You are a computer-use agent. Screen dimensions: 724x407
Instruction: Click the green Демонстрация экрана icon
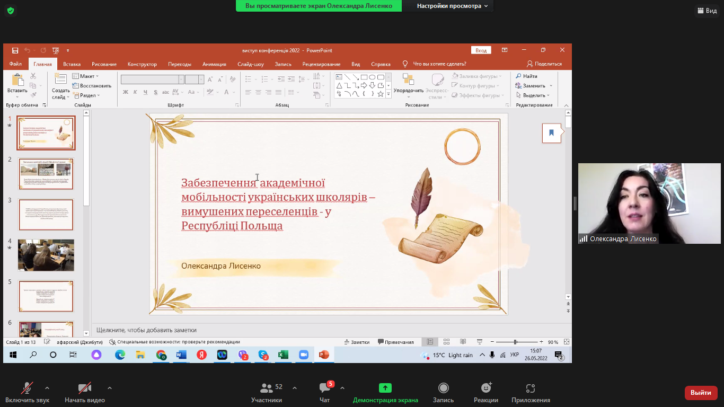click(385, 388)
